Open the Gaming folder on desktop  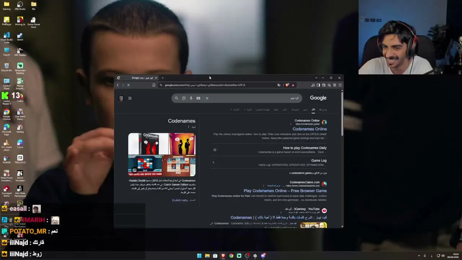6,6
